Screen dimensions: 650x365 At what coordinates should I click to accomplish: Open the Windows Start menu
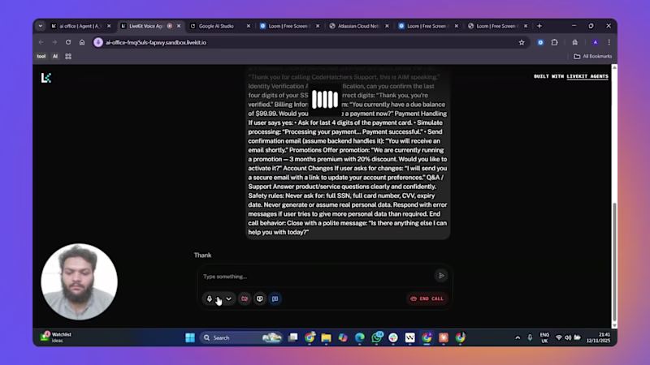(190, 337)
